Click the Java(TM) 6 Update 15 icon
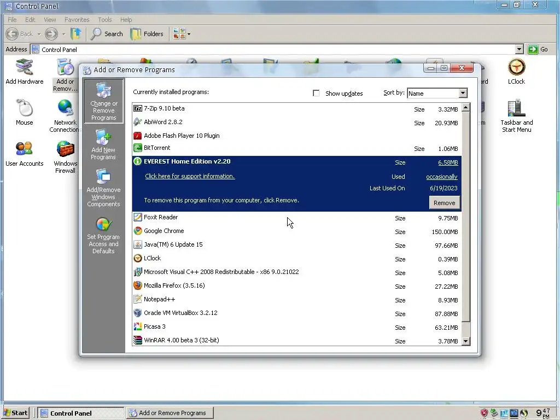 [x=137, y=244]
